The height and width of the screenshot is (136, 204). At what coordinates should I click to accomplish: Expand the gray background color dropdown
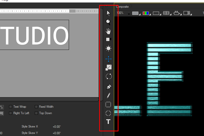tap(136, 13)
